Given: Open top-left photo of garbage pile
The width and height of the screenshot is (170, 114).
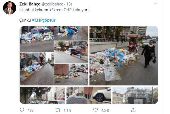Looking at the screenshot, I should pos(37,39).
